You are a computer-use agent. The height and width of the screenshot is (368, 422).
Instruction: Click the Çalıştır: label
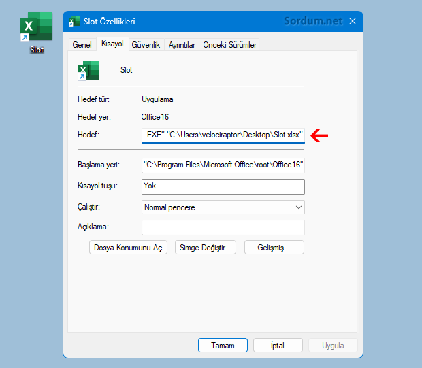pos(88,207)
